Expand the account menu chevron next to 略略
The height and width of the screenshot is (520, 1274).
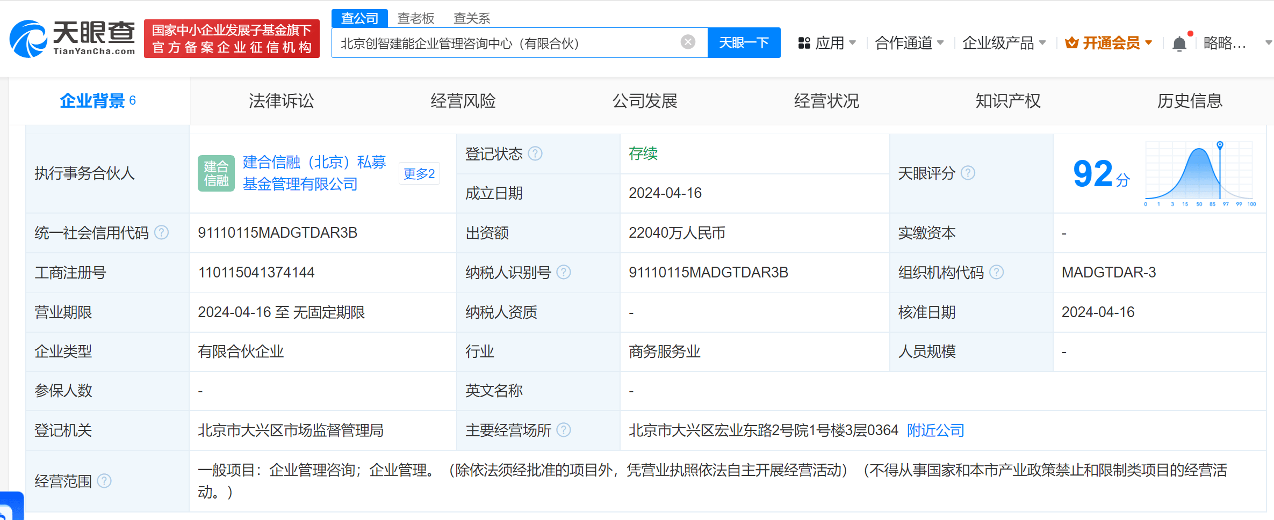pos(1265,43)
